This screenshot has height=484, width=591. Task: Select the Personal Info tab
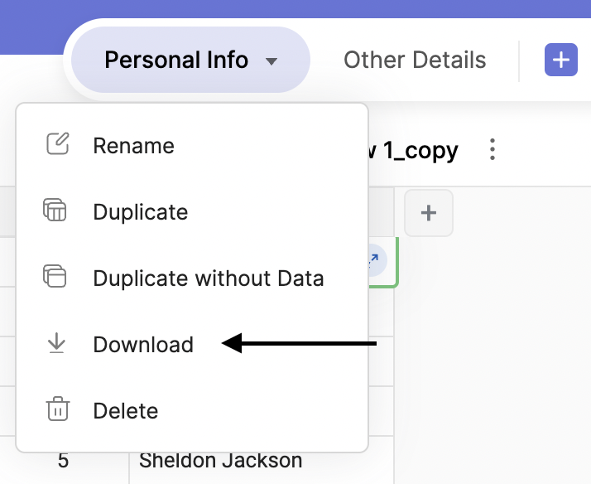(176, 60)
